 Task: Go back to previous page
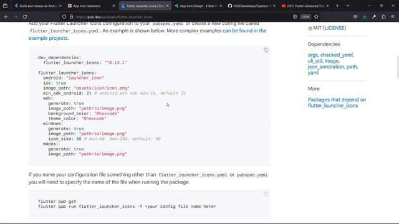tap(6, 17)
